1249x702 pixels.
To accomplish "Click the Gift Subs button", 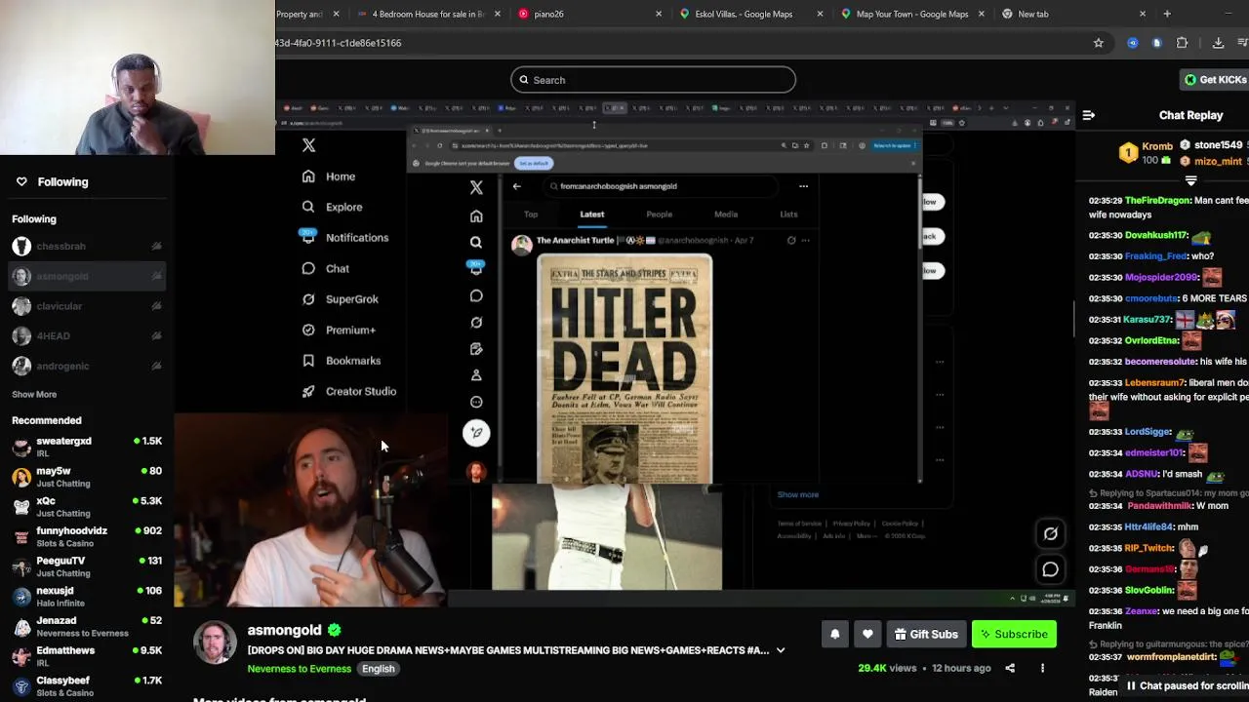I will [926, 634].
